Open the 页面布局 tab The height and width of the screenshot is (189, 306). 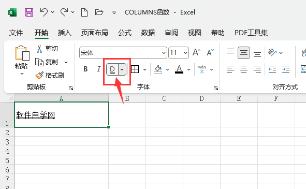point(95,33)
